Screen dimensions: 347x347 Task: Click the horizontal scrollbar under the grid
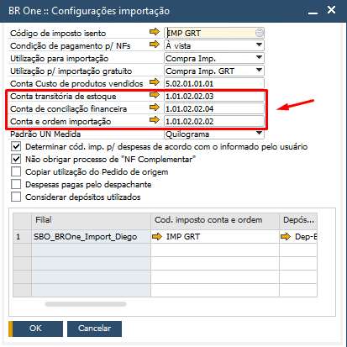click(x=86, y=304)
